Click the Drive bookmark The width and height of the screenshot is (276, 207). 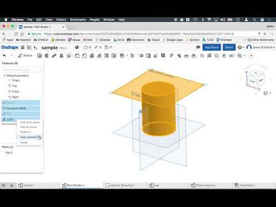pos(119,40)
